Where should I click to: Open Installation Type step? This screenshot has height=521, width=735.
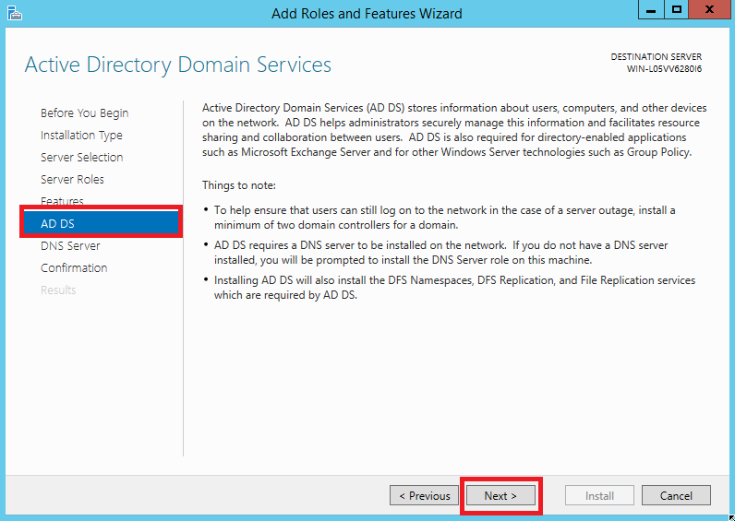click(81, 136)
